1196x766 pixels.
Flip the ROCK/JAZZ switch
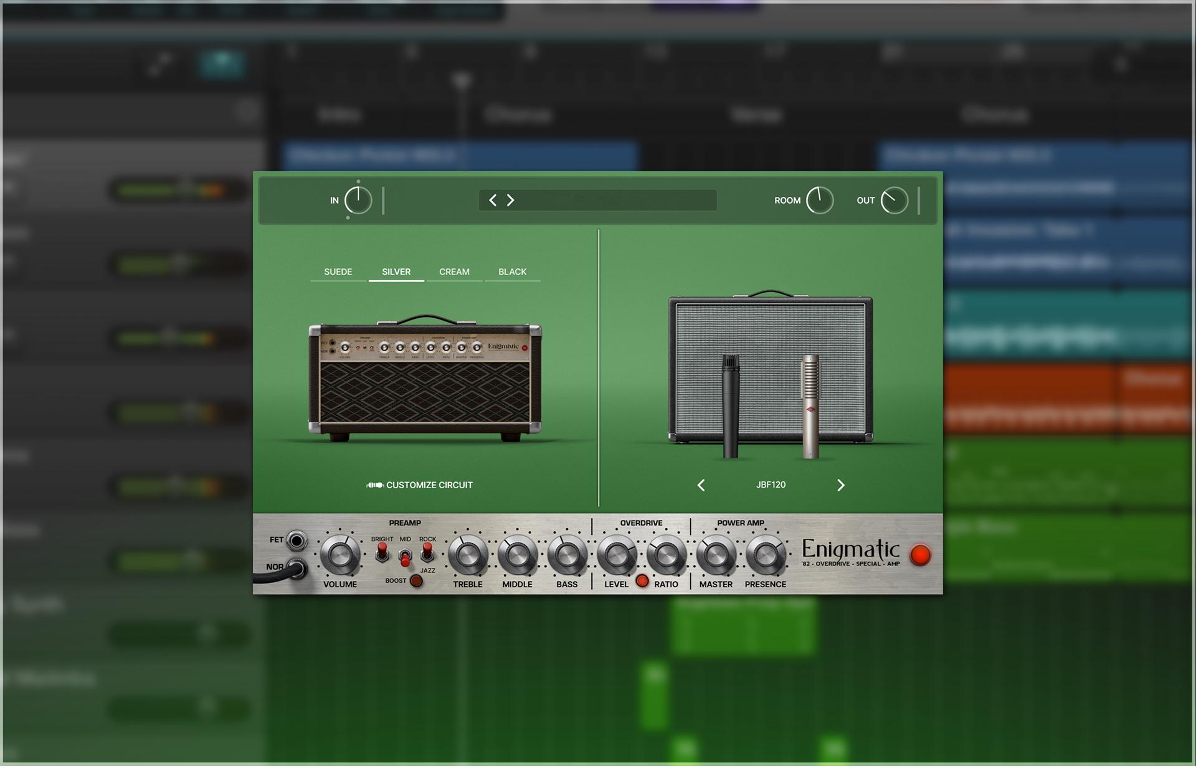coord(427,552)
